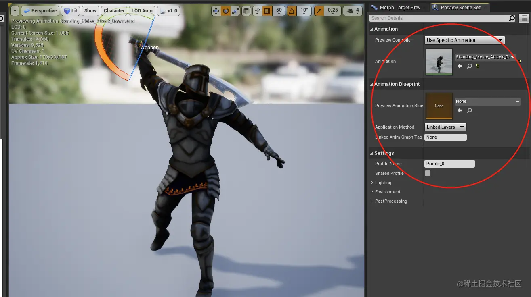This screenshot has height=297, width=531.
Task: Open the Application Method Linked Layers dropdown
Action: 446,127
